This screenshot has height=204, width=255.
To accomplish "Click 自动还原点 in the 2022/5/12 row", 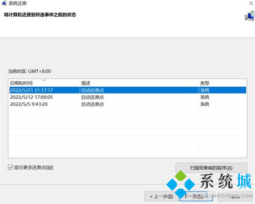I will coord(92,97).
